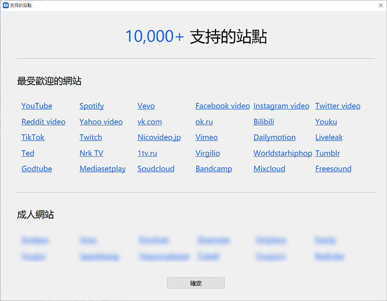This screenshot has width=387, height=301.
Task: Open the YouTube link
Action: click(37, 106)
